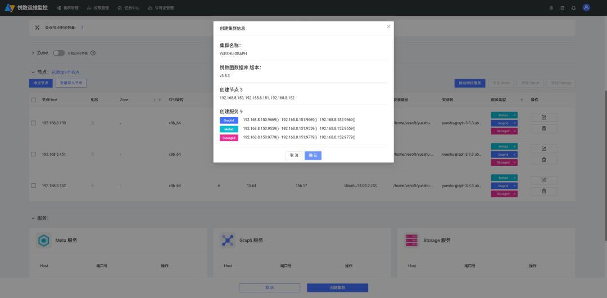Toggle the 开启Zone功能 switch
The height and width of the screenshot is (298, 607).
59,53
